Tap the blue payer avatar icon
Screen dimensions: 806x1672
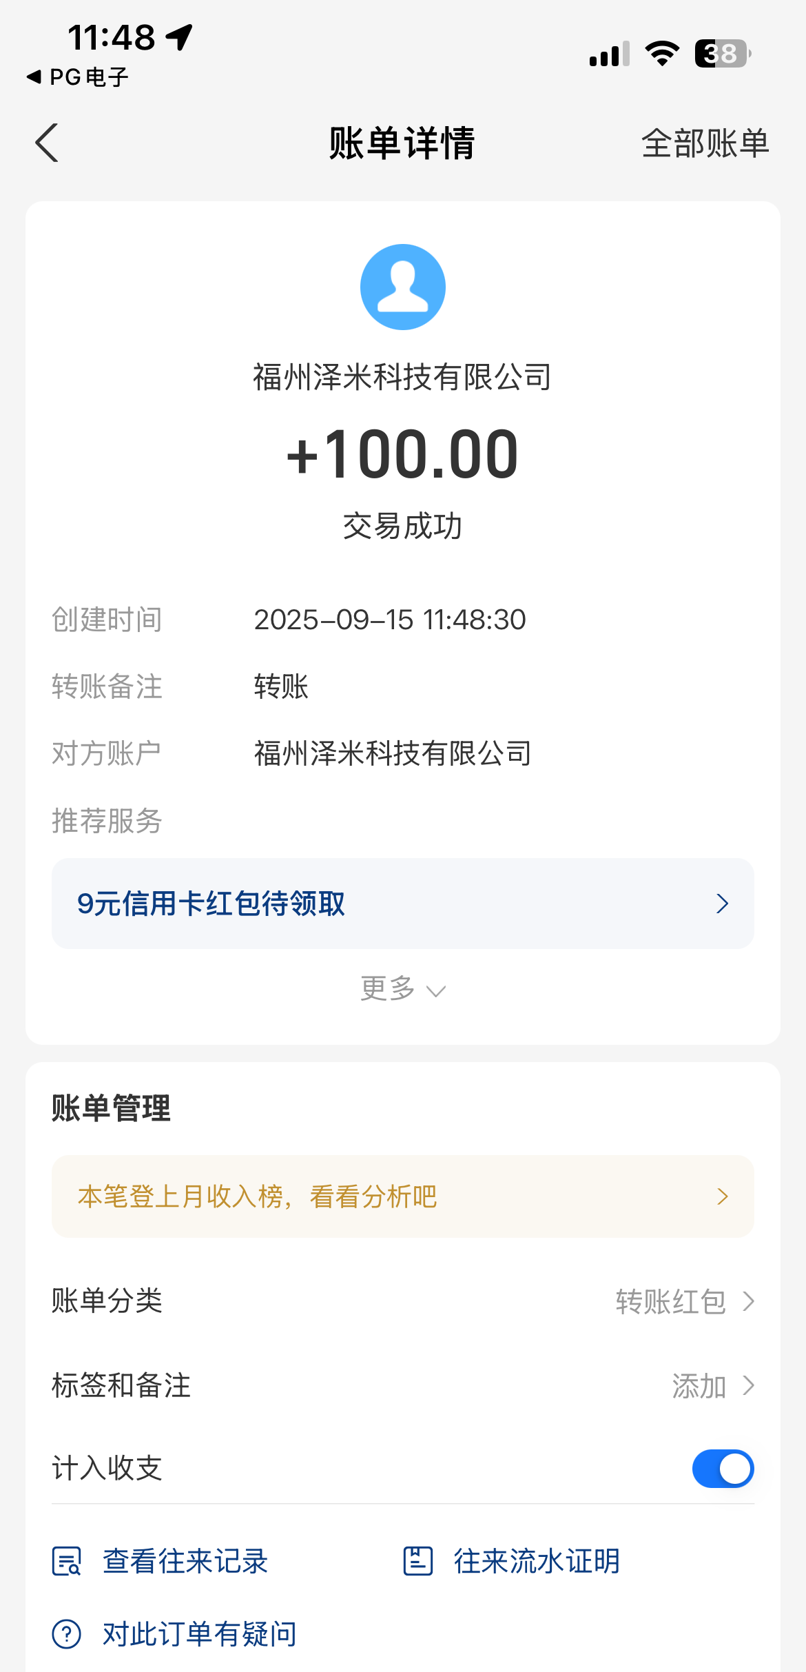tap(403, 287)
